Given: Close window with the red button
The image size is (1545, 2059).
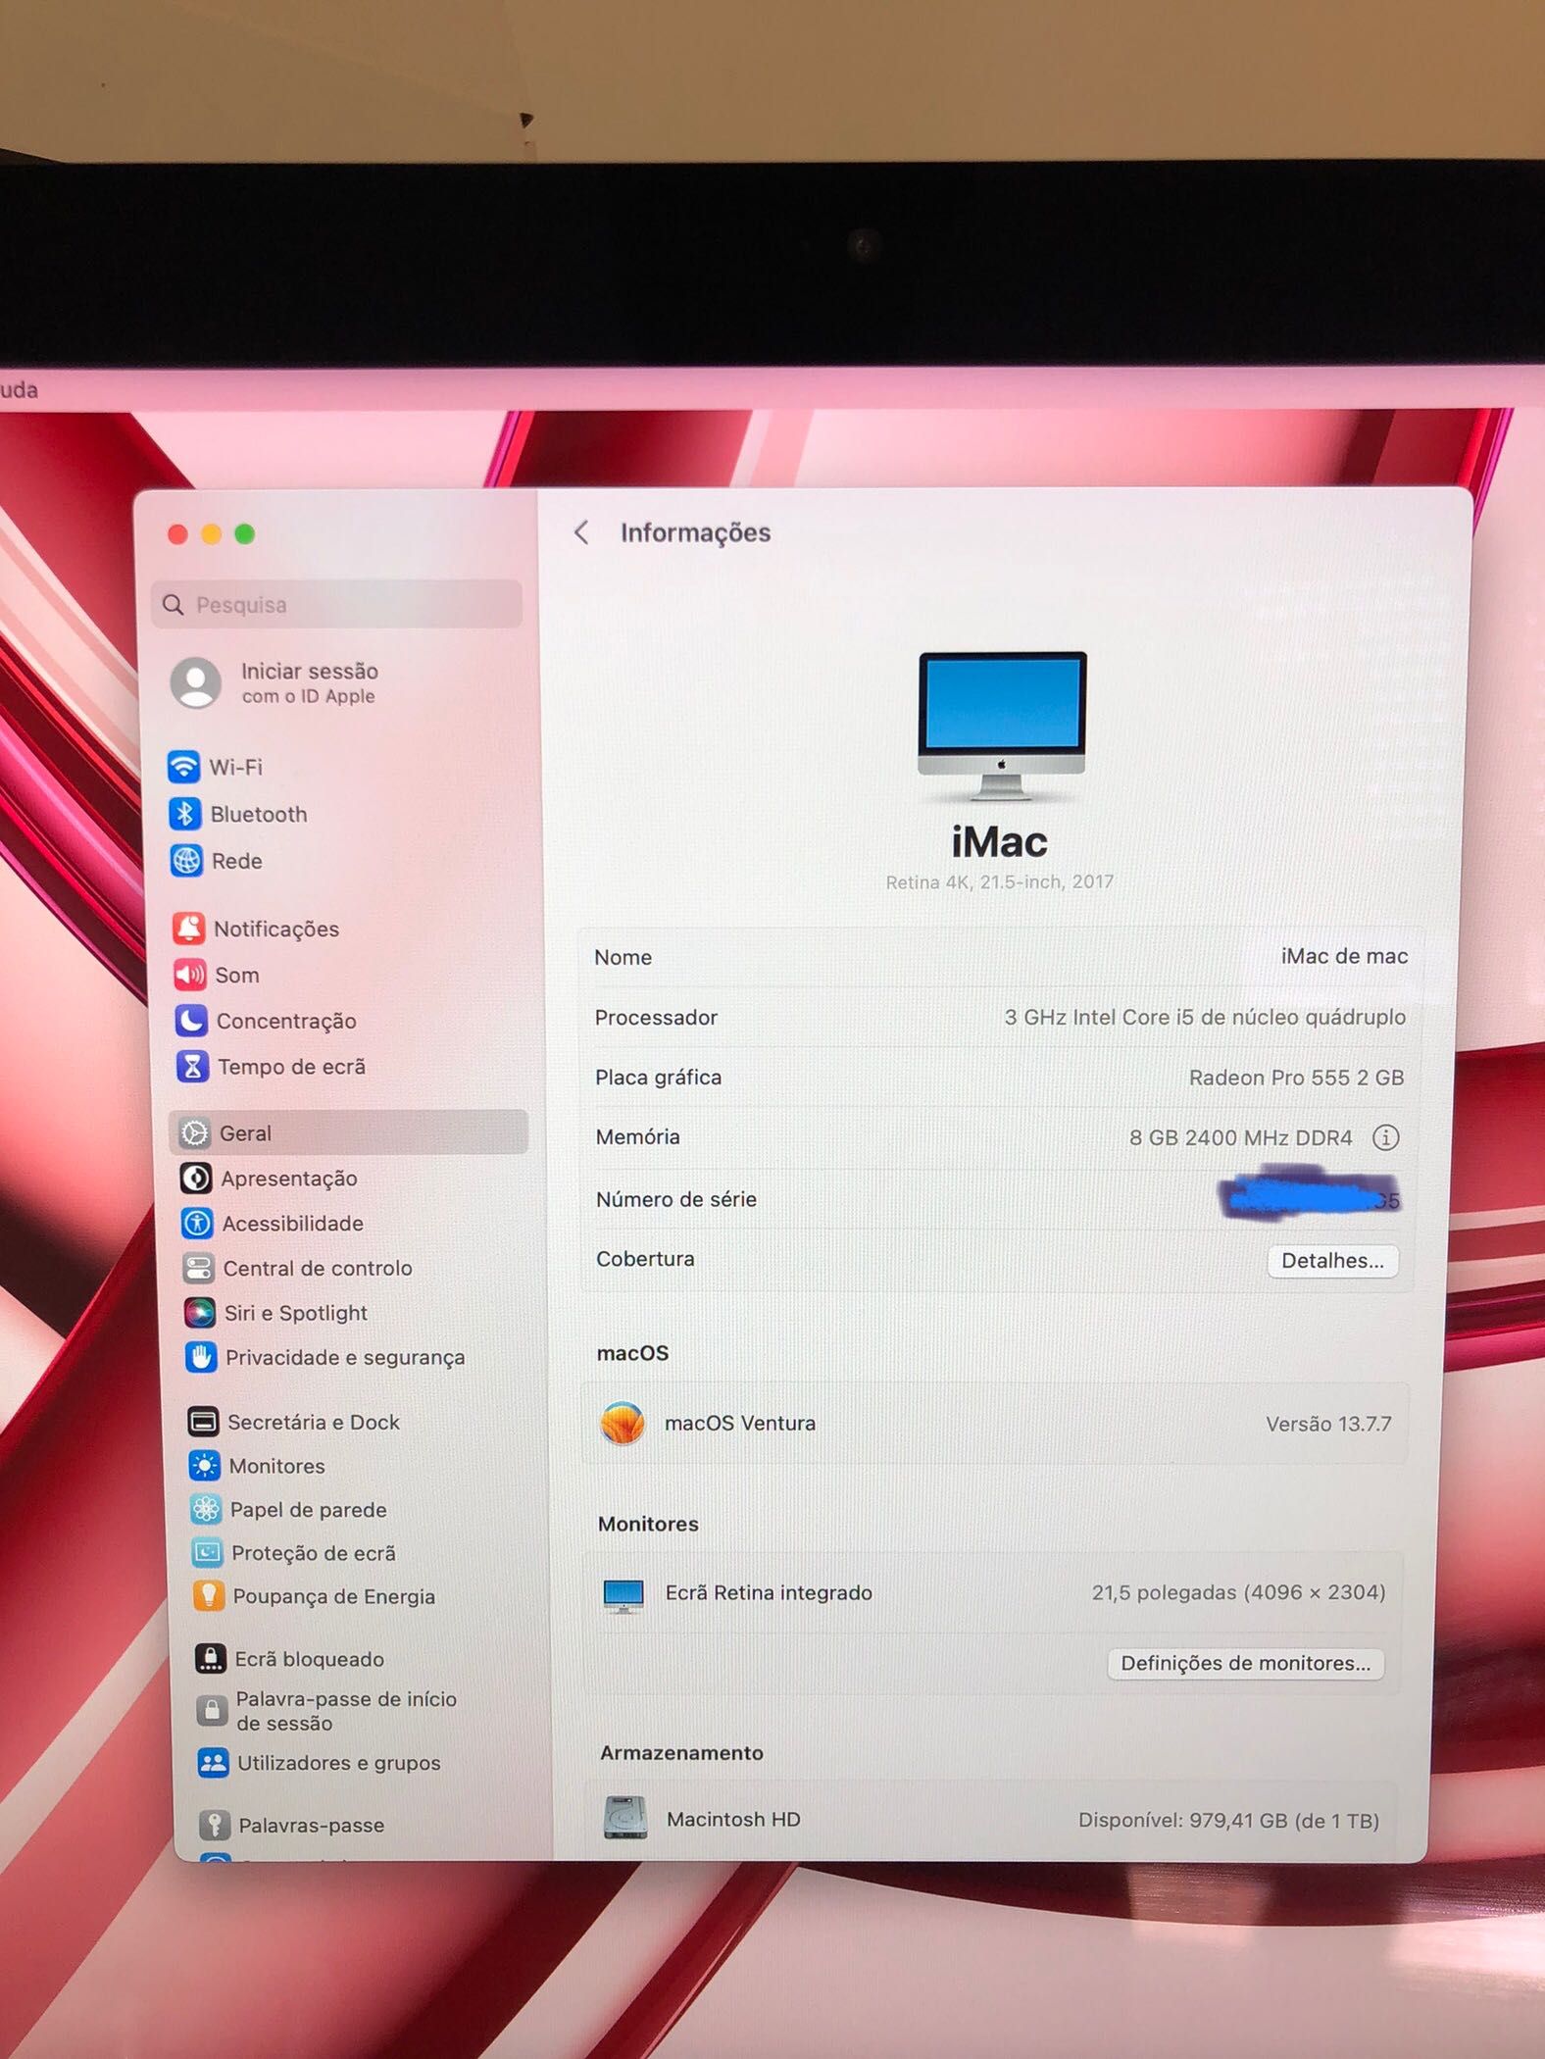Looking at the screenshot, I should (x=177, y=533).
